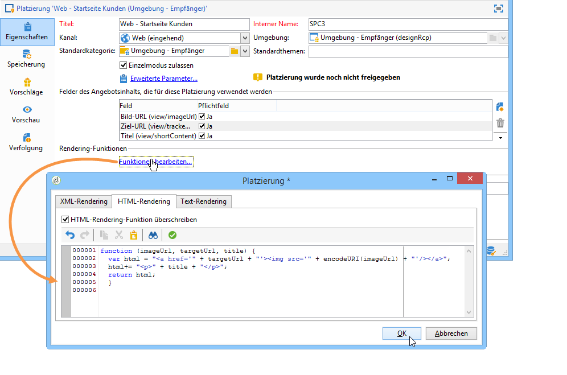Image resolution: width=567 pixels, height=375 pixels.
Task: Click the OK button in Platzierung dialog
Action: [402, 333]
